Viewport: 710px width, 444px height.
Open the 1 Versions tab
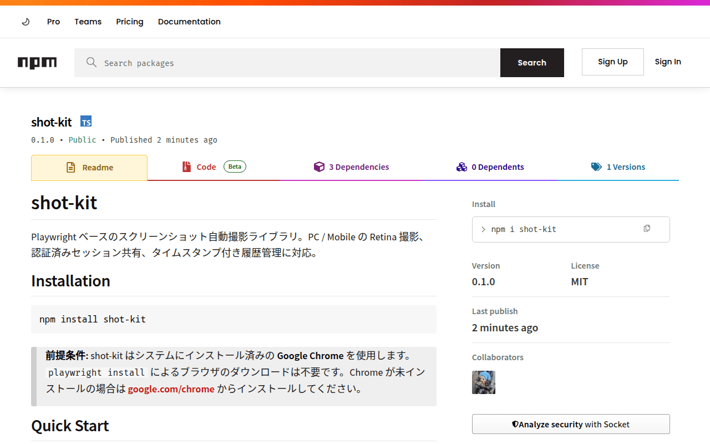pyautogui.click(x=618, y=167)
